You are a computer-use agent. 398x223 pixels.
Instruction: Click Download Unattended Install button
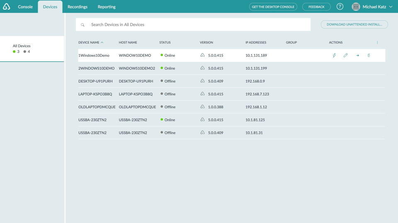tap(354, 24)
